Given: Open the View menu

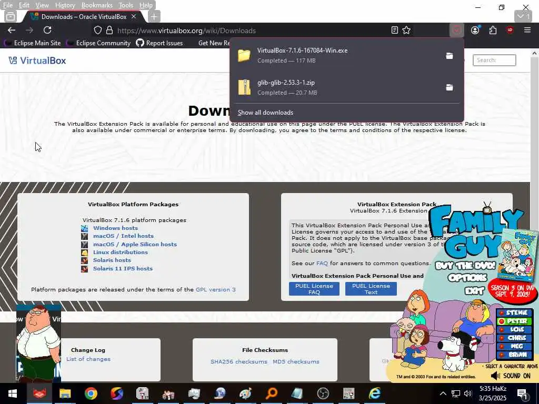Looking at the screenshot, I should [x=42, y=5].
